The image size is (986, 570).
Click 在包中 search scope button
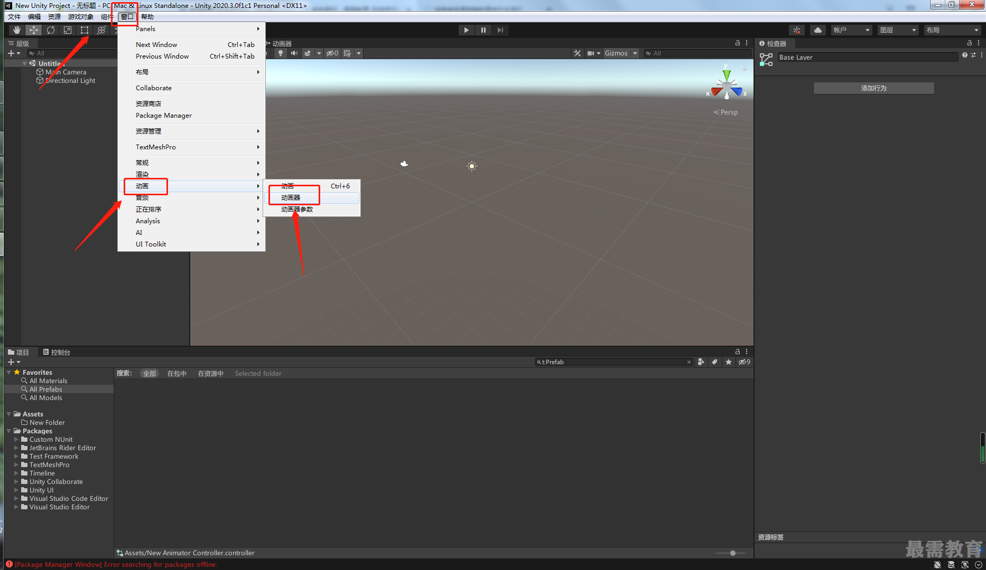click(177, 374)
